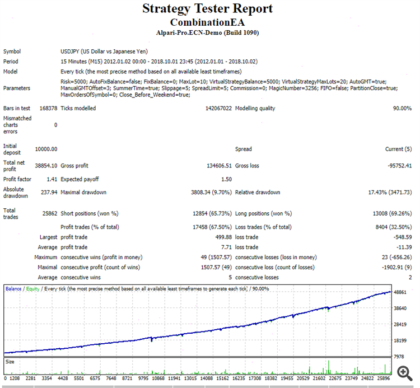Click largest profit trade value 499.88
420x388 pixels.
click(x=223, y=237)
